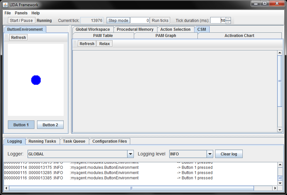The height and width of the screenshot is (195, 287).
Task: Click Run ticks button
Action: [160, 20]
